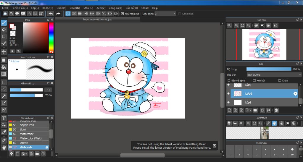
Task: Activate the Reference panel hand tool
Action: pos(274,123)
